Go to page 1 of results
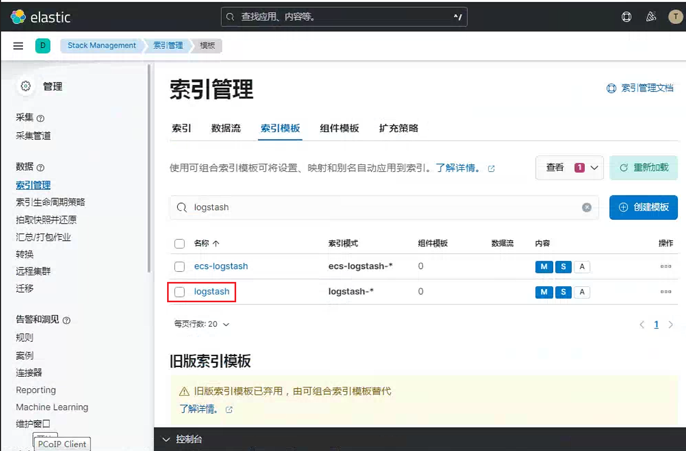 coord(656,325)
